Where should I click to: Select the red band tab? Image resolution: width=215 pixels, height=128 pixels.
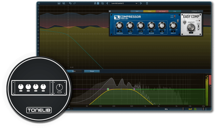coord(162,11)
